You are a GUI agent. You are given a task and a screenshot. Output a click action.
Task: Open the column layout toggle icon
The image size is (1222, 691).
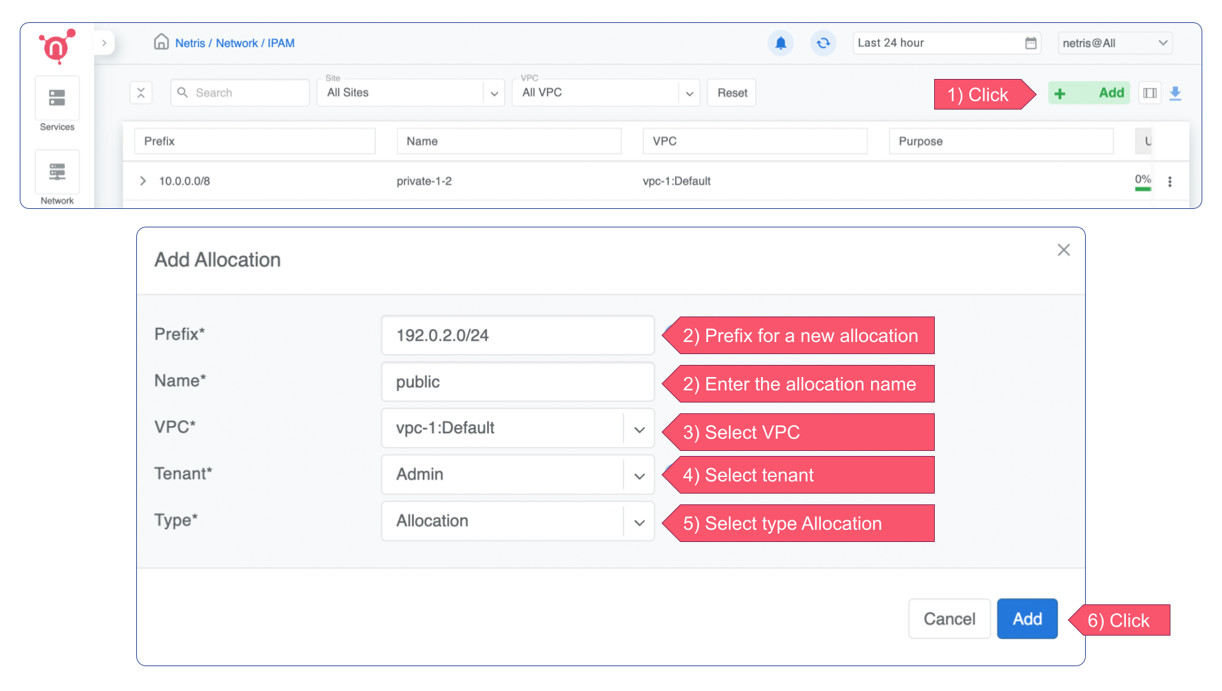point(1149,93)
